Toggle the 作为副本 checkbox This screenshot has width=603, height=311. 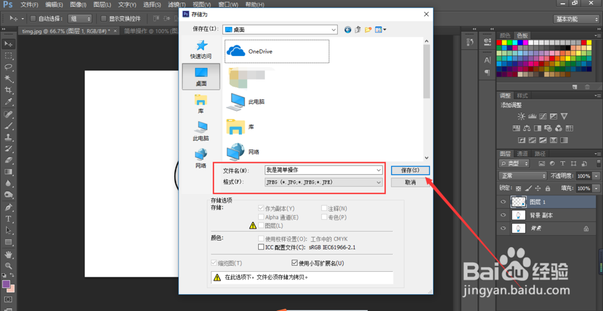pyautogui.click(x=261, y=209)
